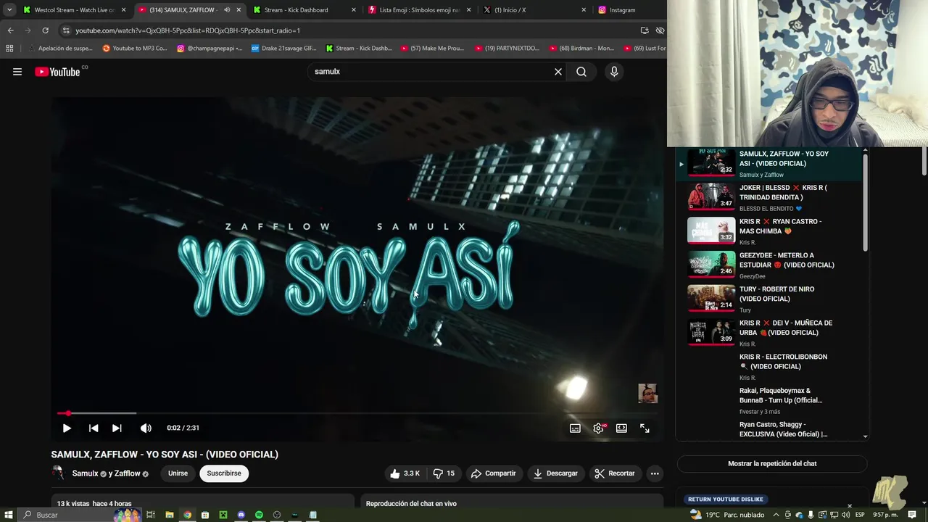Toggle subtitles in the player
The width and height of the screenshot is (928, 522).
click(575, 428)
